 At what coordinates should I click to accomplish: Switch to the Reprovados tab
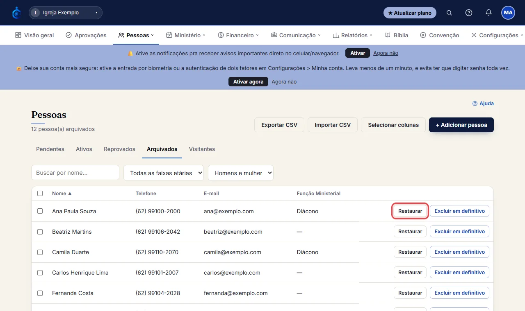click(x=119, y=149)
